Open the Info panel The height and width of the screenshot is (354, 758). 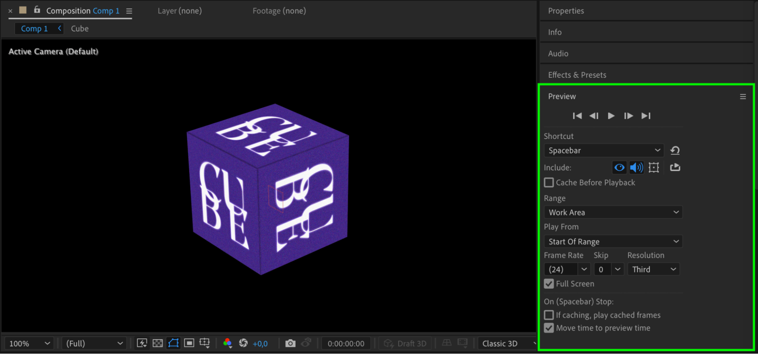[555, 32]
